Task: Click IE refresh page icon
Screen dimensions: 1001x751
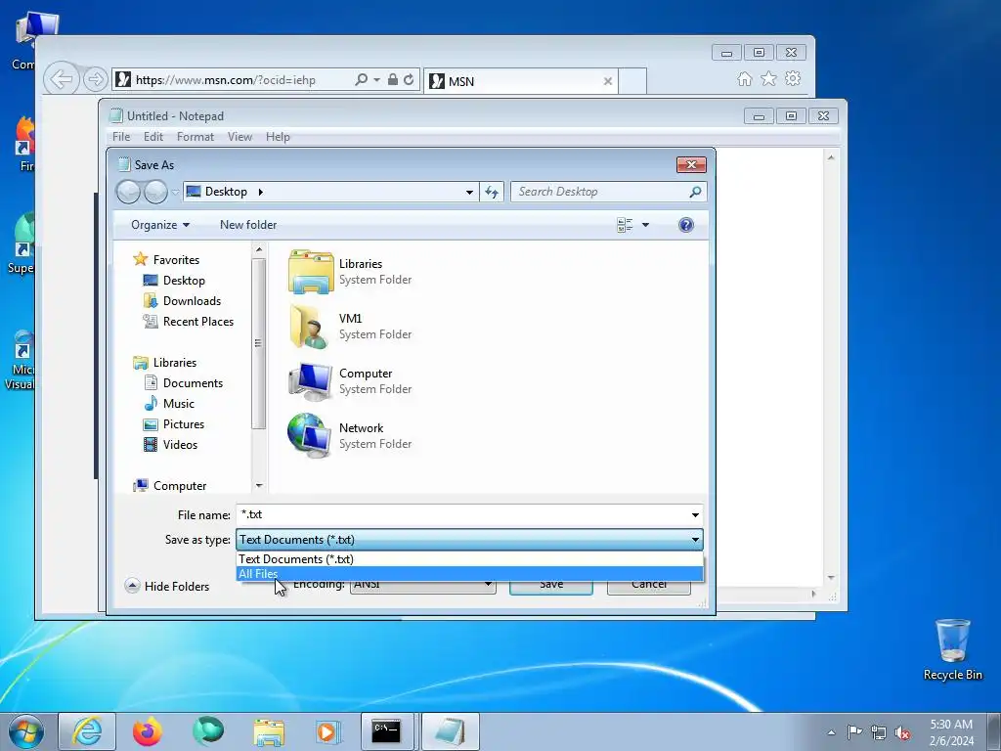Action: 409,80
